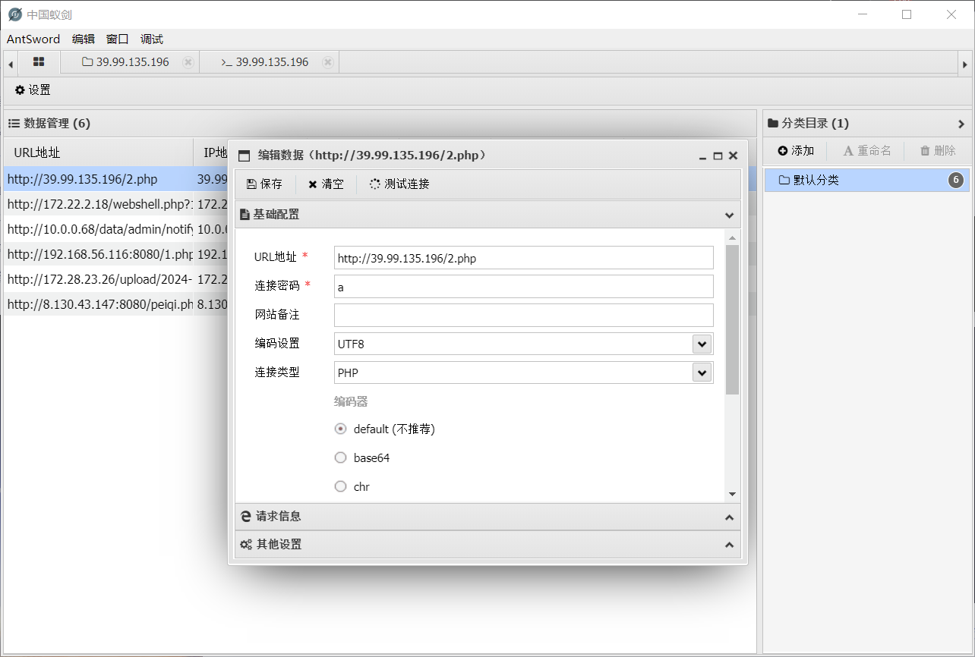Click the dialog's vertical scrollbar thumb
Screen dimensions: 975x657
pyautogui.click(x=732, y=319)
